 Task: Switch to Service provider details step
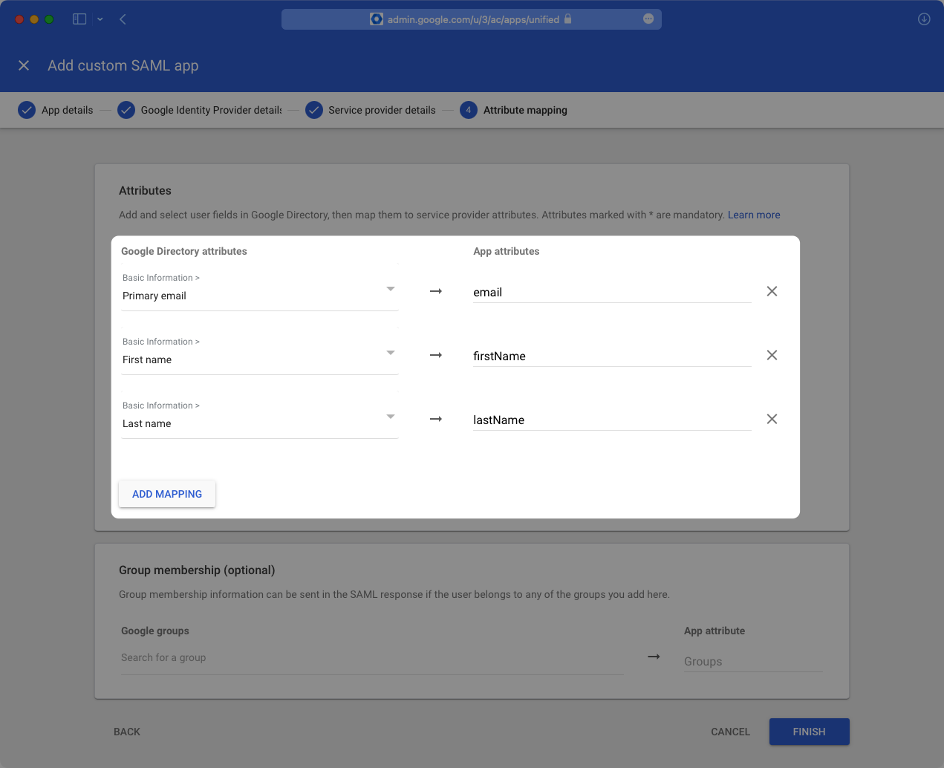(381, 110)
